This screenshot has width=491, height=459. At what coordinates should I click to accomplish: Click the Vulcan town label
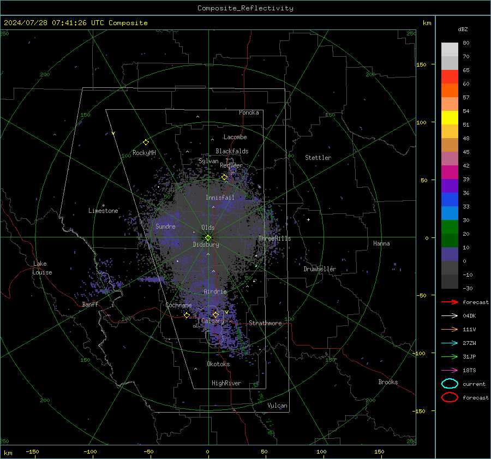pyautogui.click(x=277, y=406)
